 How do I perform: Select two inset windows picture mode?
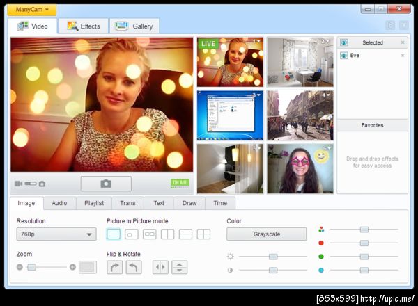(x=149, y=234)
